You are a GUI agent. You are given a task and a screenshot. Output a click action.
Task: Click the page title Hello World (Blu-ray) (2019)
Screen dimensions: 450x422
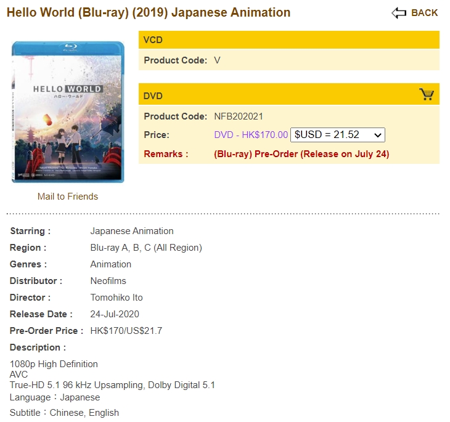tap(149, 12)
